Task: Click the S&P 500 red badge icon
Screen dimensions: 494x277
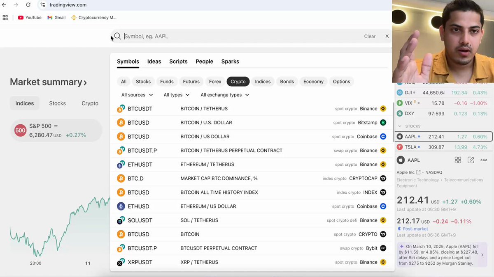Action: tap(20, 130)
